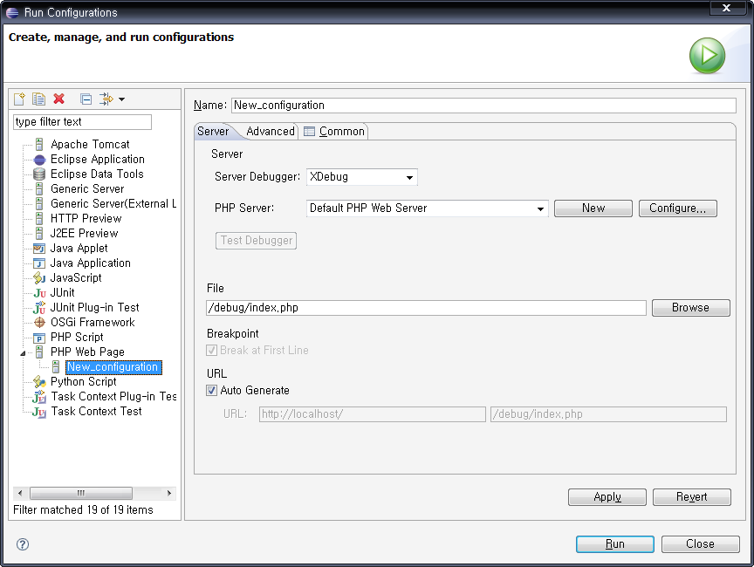The image size is (754, 567).
Task: Click the J2EE Preview icon
Action: point(39,234)
